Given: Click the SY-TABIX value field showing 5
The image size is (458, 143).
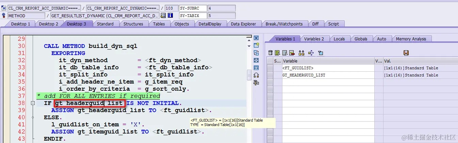Looking at the screenshot, I should (222, 16).
